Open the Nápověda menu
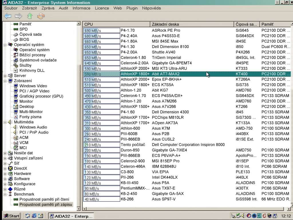The height and width of the screenshot is (220, 293). click(x=151, y=8)
